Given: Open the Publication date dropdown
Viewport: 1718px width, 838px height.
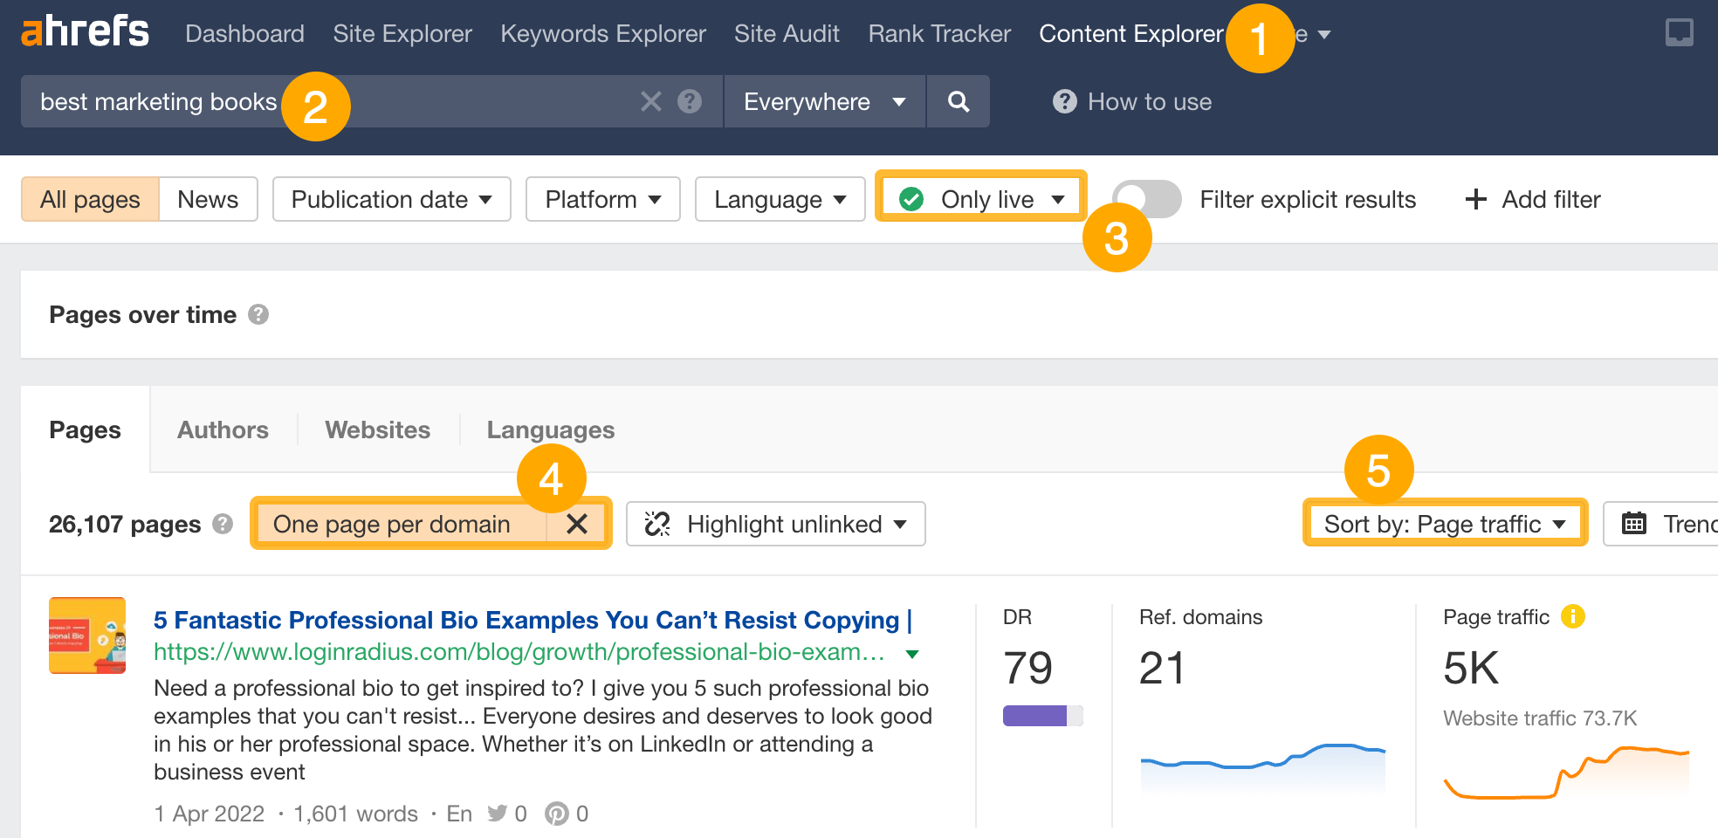Looking at the screenshot, I should tap(391, 199).
